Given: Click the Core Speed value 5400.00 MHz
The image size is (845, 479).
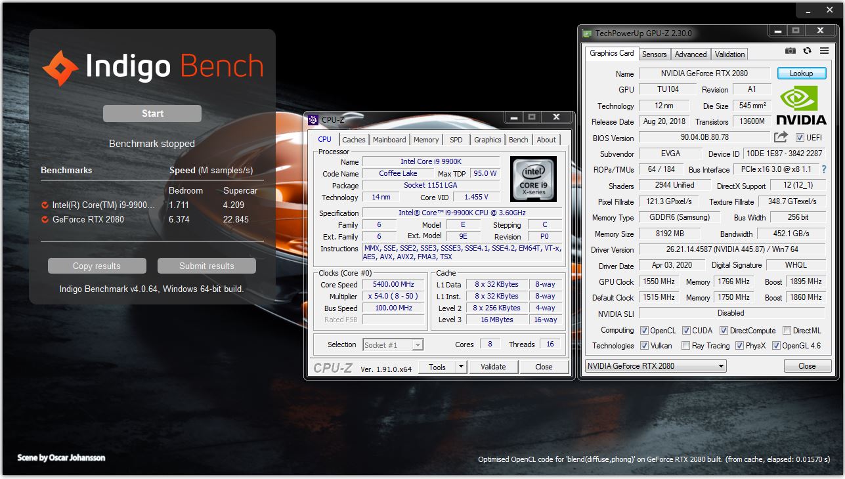Looking at the screenshot, I should click(395, 285).
